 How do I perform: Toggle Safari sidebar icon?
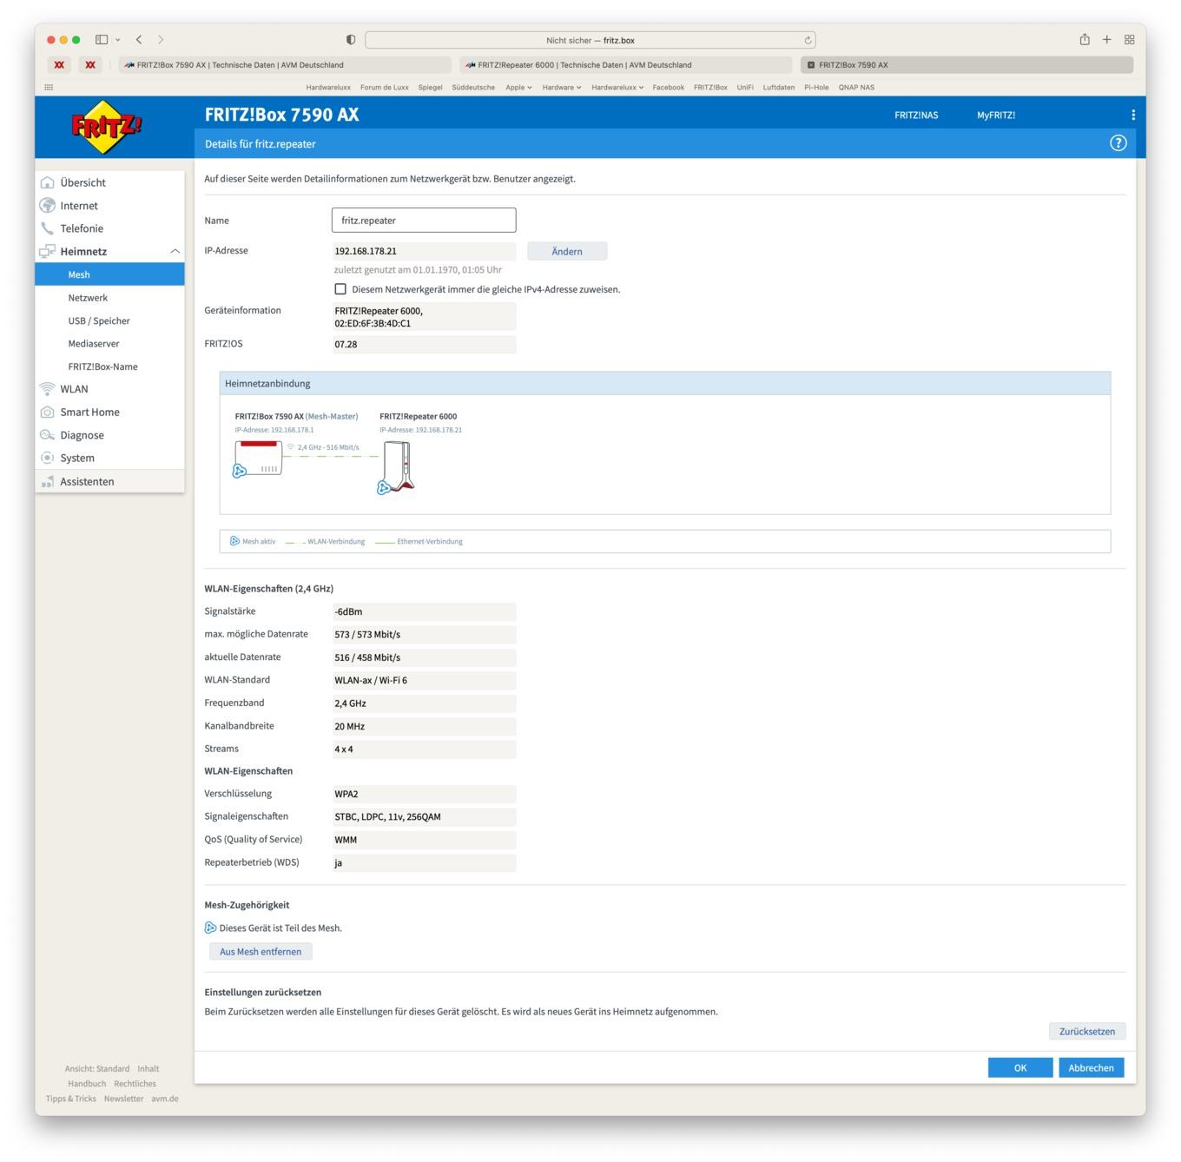[102, 39]
